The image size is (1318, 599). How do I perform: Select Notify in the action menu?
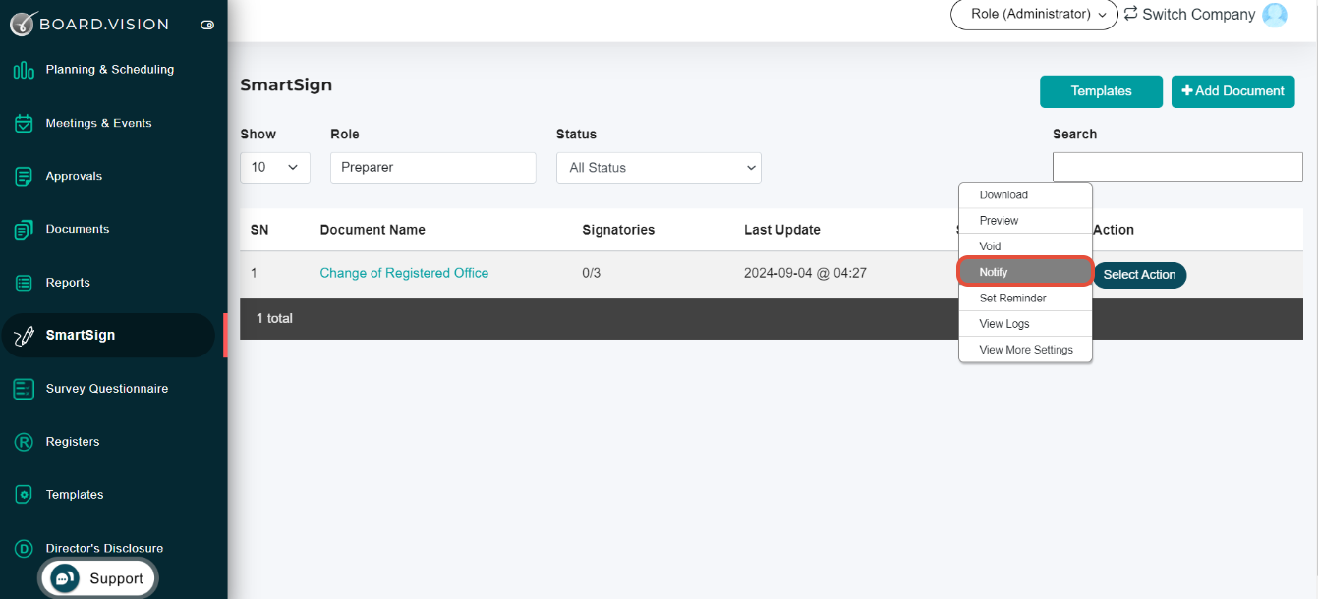coord(1025,272)
